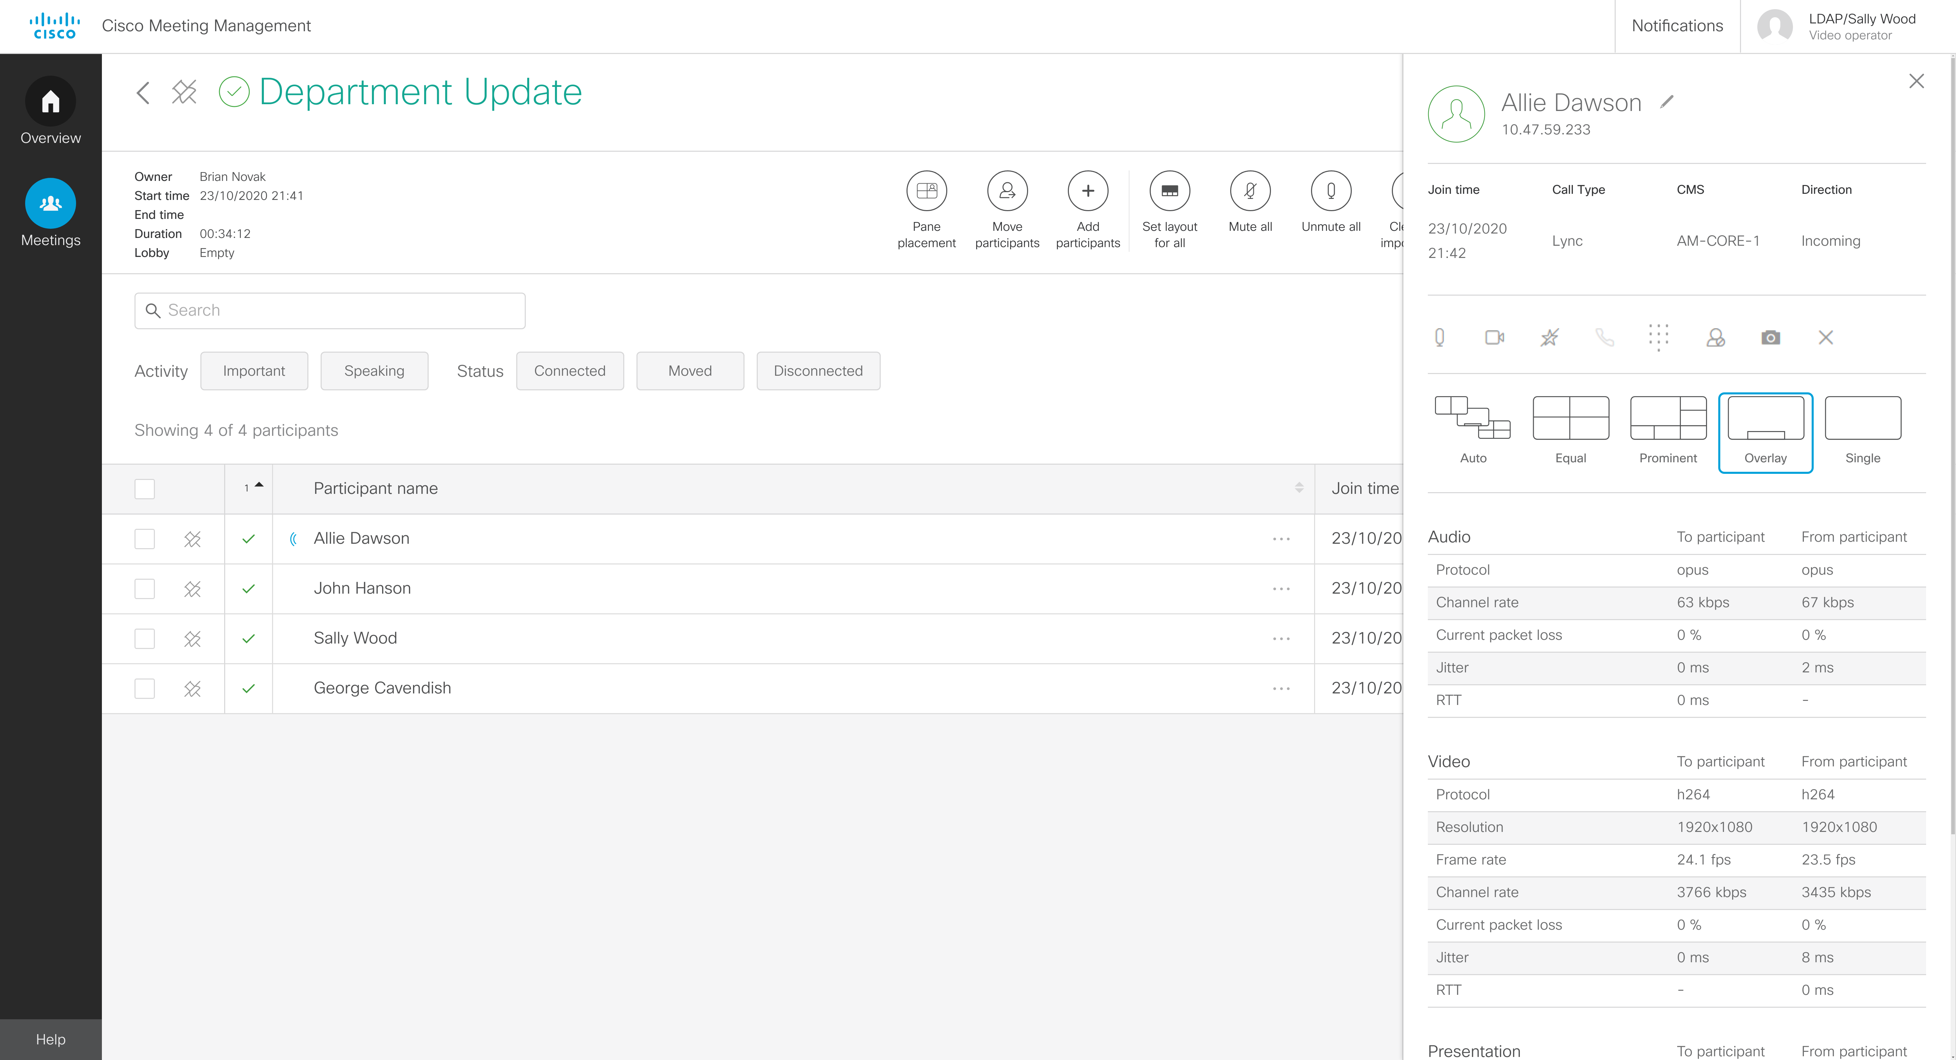Open the DTMF keypad for Allie Dawson
Image resolution: width=1956 pixels, height=1060 pixels.
point(1659,338)
